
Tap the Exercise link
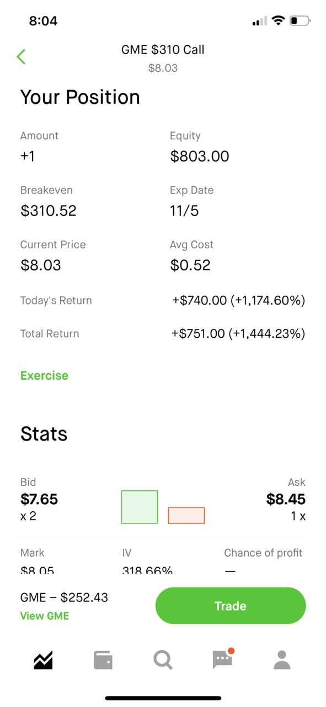44,375
